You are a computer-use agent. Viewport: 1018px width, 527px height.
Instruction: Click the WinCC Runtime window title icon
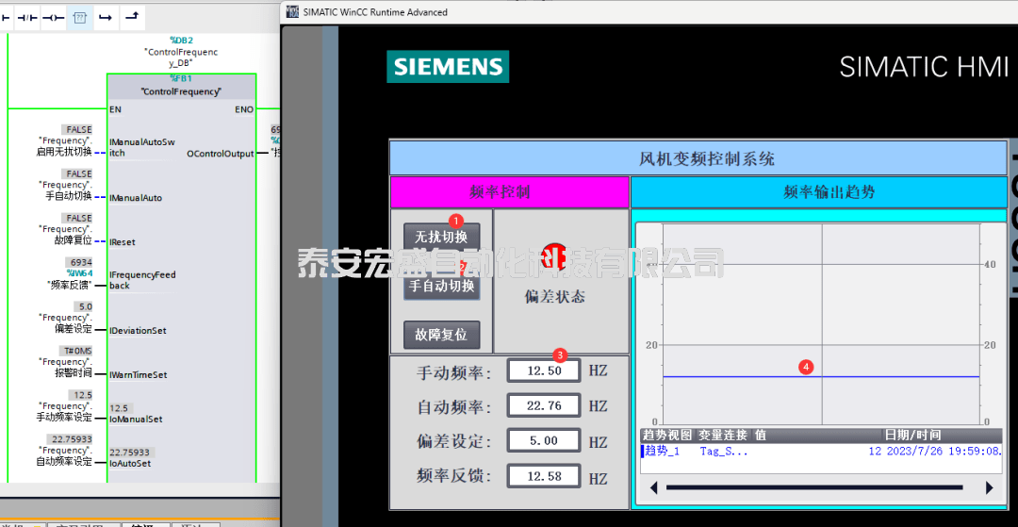pos(291,11)
